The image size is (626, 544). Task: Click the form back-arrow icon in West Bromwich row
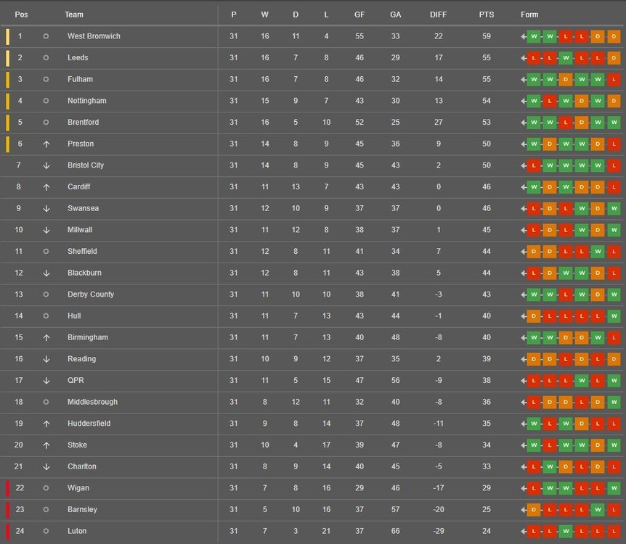coord(524,37)
